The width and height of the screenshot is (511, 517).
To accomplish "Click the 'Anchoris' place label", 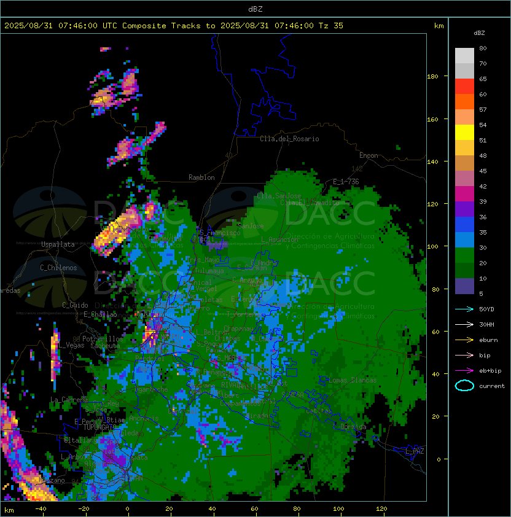I will (144, 418).
